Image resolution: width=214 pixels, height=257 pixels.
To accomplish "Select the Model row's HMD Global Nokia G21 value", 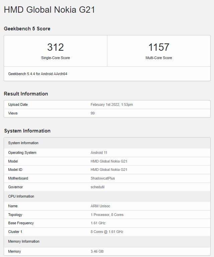I will [109, 161].
